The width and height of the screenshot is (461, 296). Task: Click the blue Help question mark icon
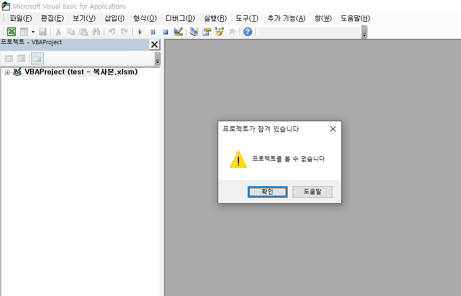tap(248, 32)
